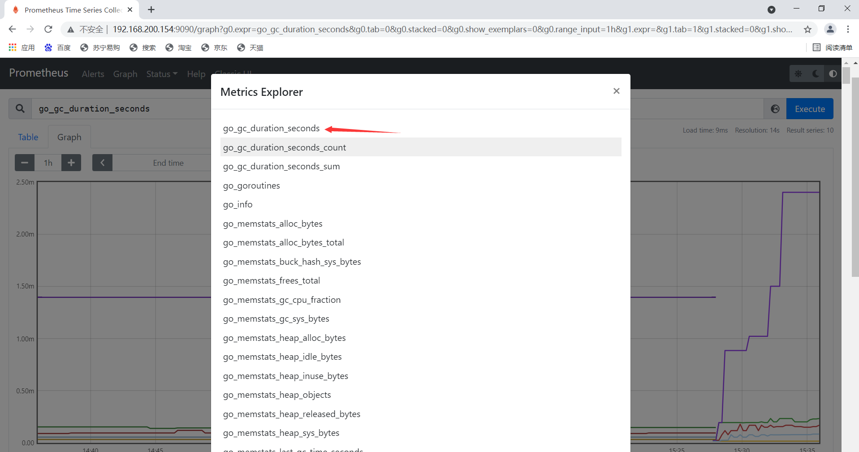Open the 苏宁易购 bookmark
Viewport: 859px width, 452px height.
click(x=100, y=47)
